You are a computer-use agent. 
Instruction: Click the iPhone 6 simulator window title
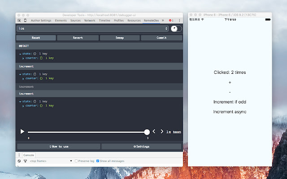pyautogui.click(x=230, y=15)
